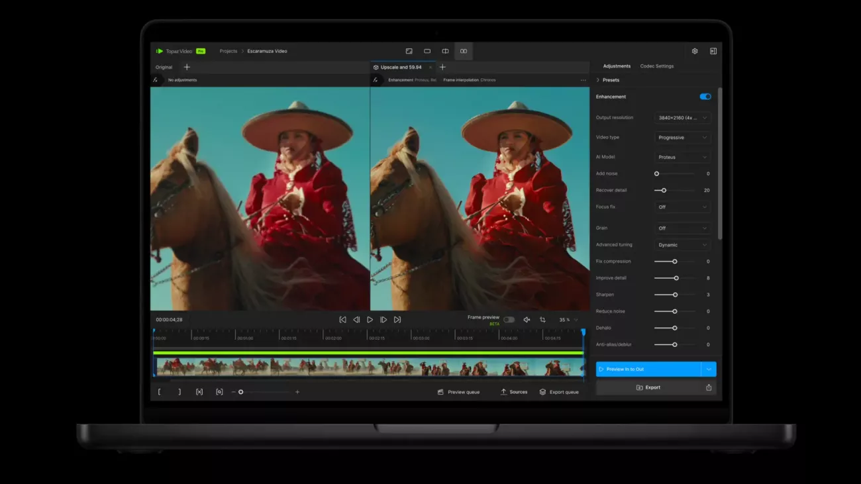This screenshot has height=484, width=861.
Task: Click the Sharpen slider handle
Action: 675,295
